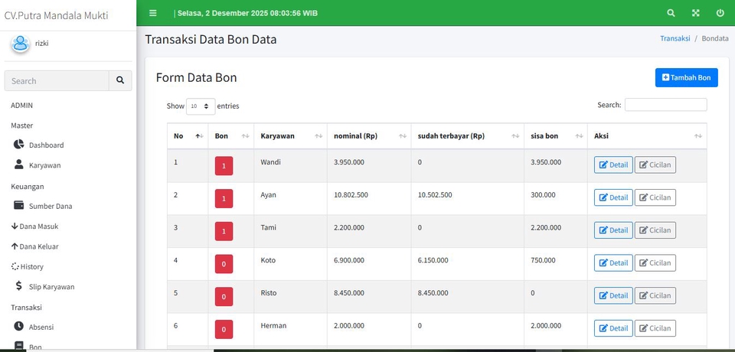This screenshot has width=735, height=352.
Task: Open the show entries dropdown
Action: (201, 106)
